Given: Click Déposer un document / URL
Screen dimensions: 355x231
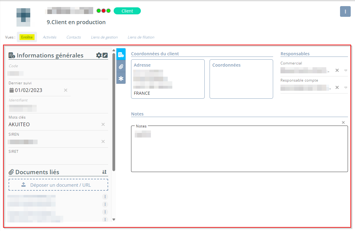Looking at the screenshot, I should 58,185.
